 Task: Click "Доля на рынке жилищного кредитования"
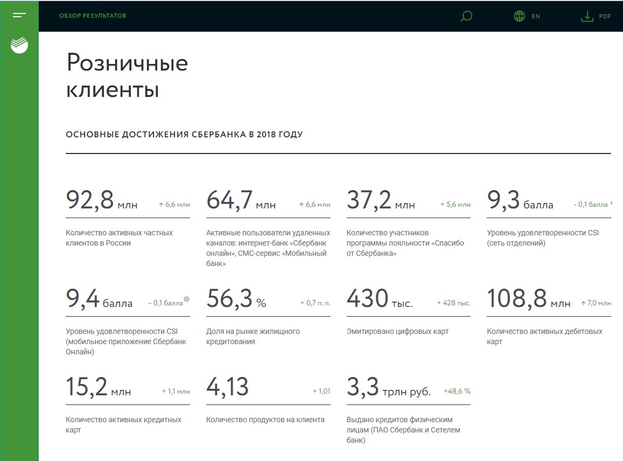coord(253,336)
